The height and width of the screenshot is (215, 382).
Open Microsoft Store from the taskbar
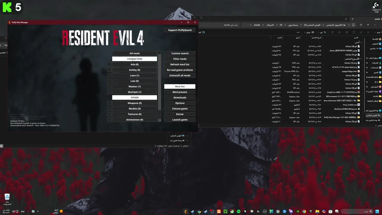(330, 211)
